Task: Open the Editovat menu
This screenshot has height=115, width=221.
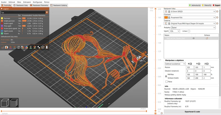Action: tap(12, 2)
